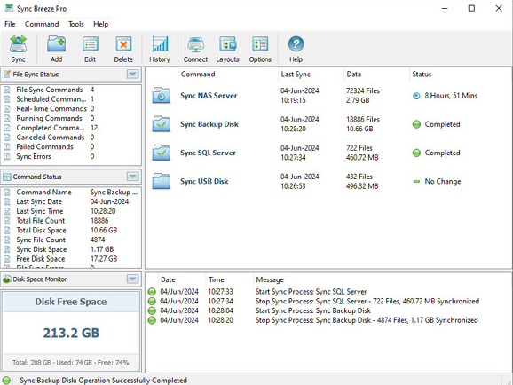Click the 213.2 GB free space value

(x=71, y=333)
